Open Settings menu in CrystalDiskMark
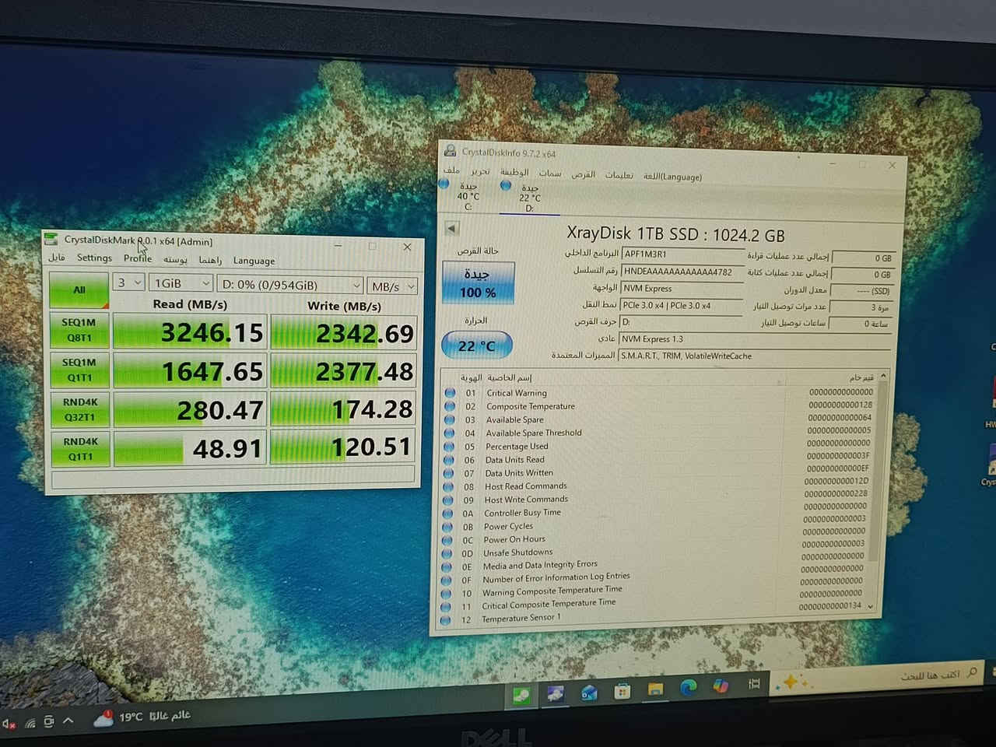The image size is (996, 747). (x=94, y=258)
